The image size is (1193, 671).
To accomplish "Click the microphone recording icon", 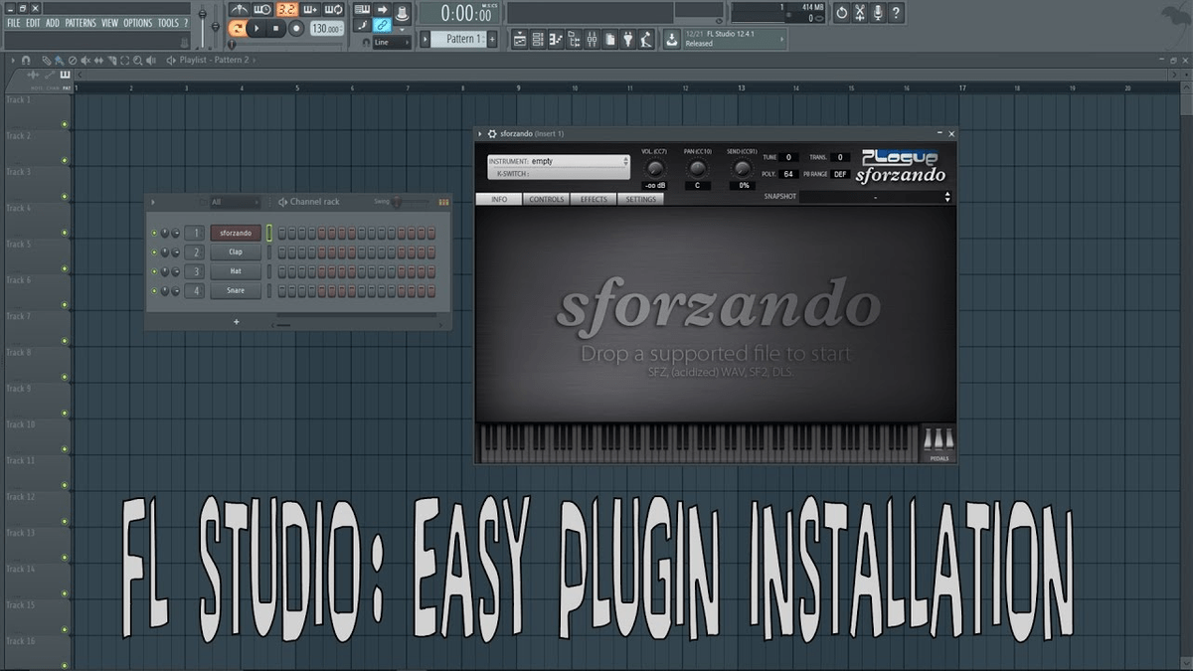I will pyautogui.click(x=878, y=12).
